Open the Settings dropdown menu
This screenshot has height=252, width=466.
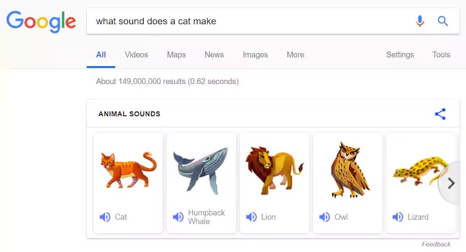point(400,54)
